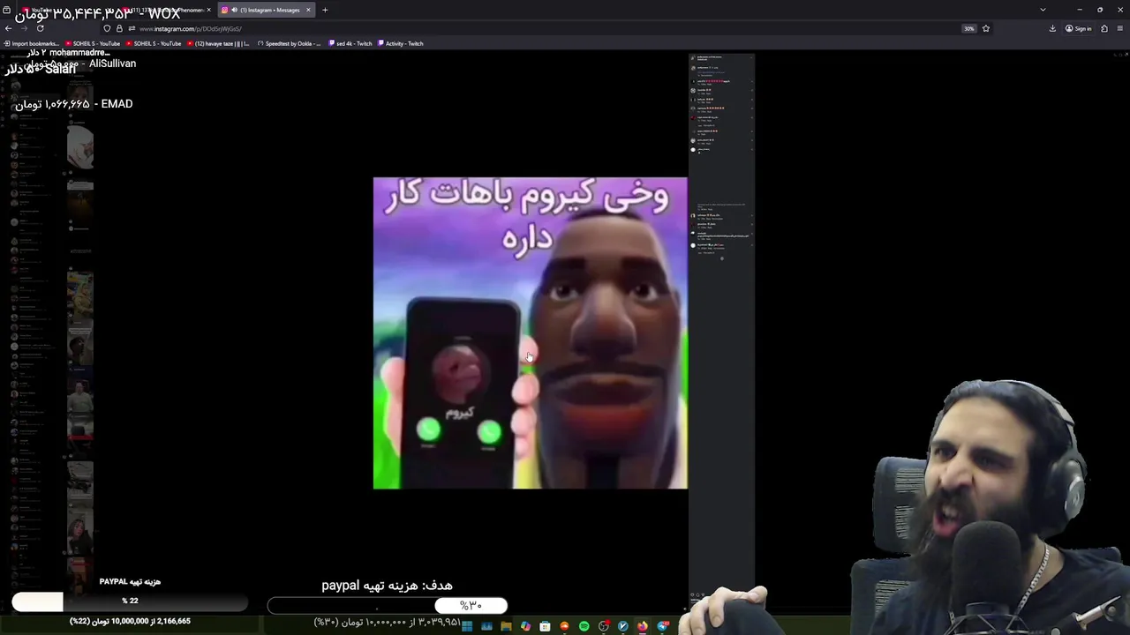
Task: Open the extensions puzzle icon
Action: click(1104, 28)
